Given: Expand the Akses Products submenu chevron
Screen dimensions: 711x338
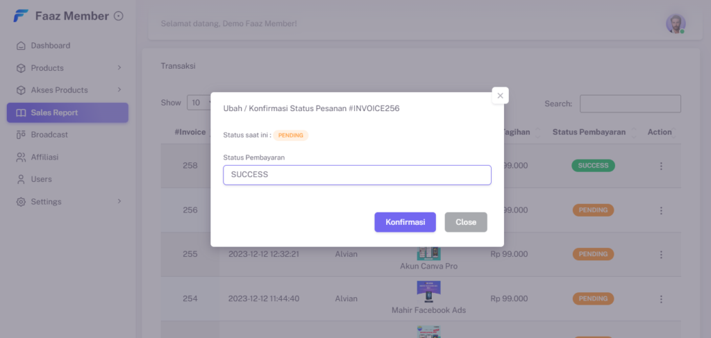Looking at the screenshot, I should coord(119,90).
